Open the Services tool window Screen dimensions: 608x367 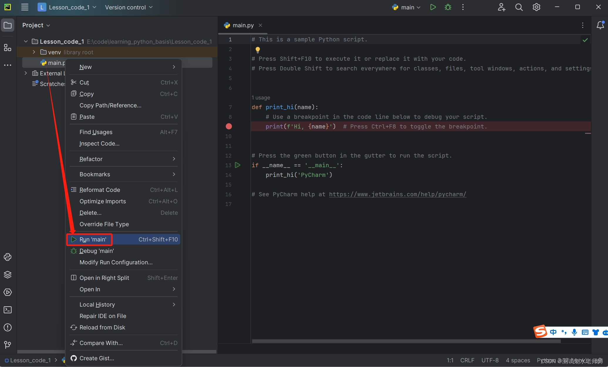pos(8,292)
